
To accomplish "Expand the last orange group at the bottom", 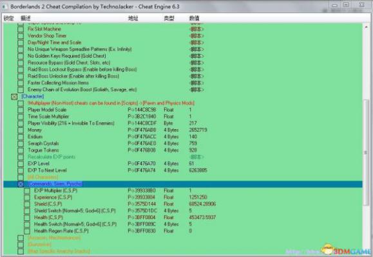I will pyautogui.click(x=21, y=251).
